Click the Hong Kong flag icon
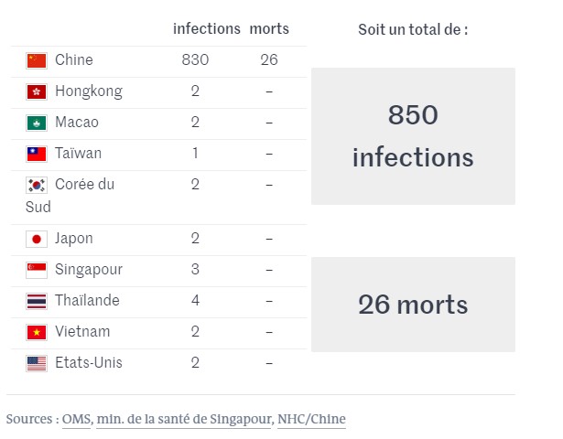Image resolution: width=563 pixels, height=439 pixels. click(x=36, y=92)
